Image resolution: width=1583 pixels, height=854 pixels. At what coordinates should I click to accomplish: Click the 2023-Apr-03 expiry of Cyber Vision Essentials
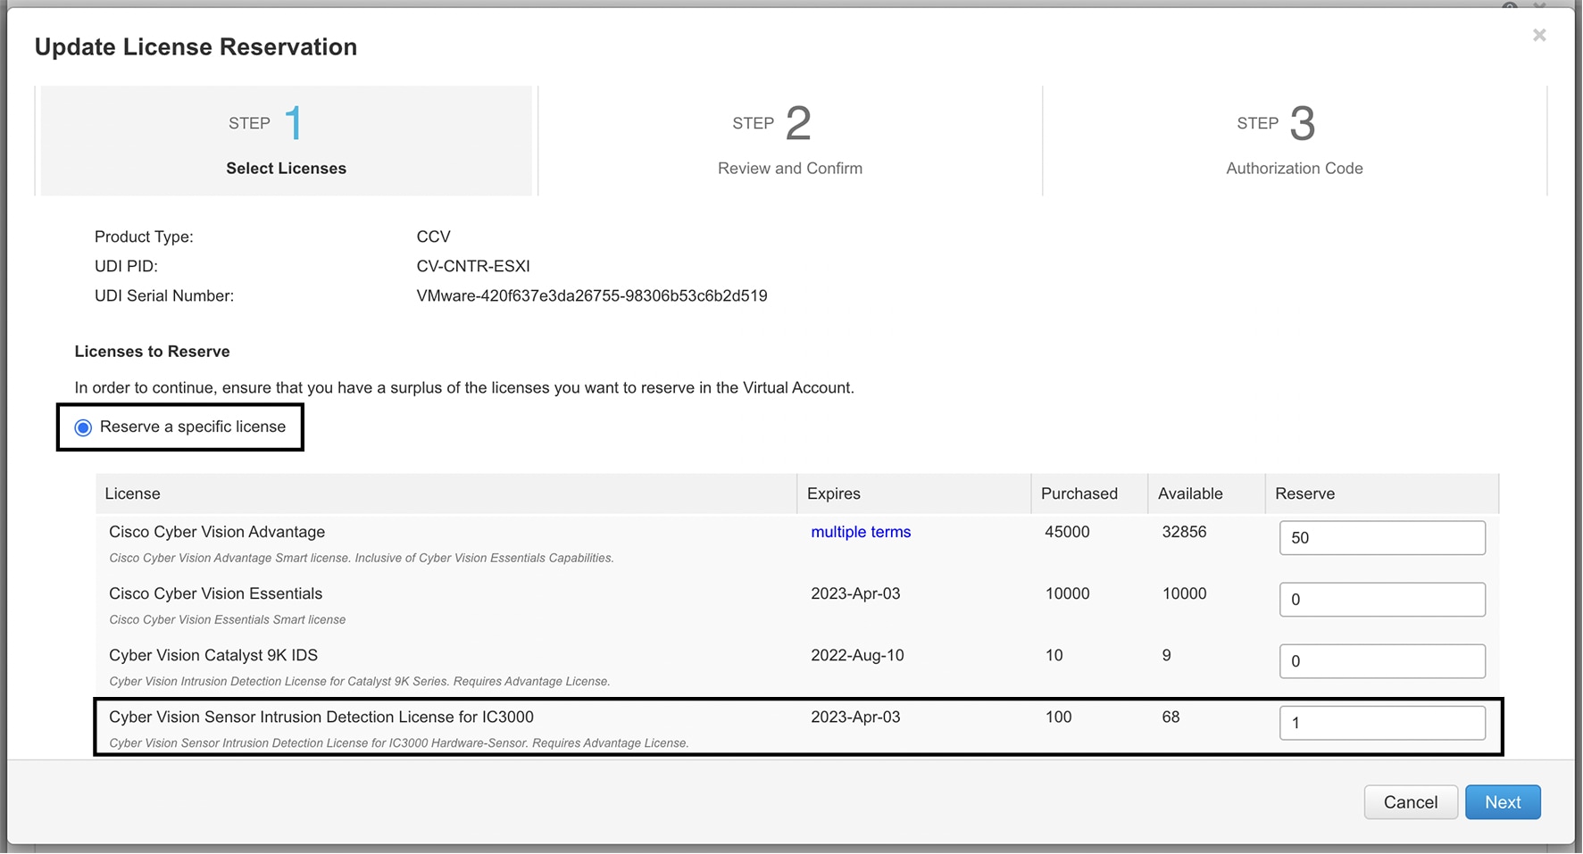[855, 593]
